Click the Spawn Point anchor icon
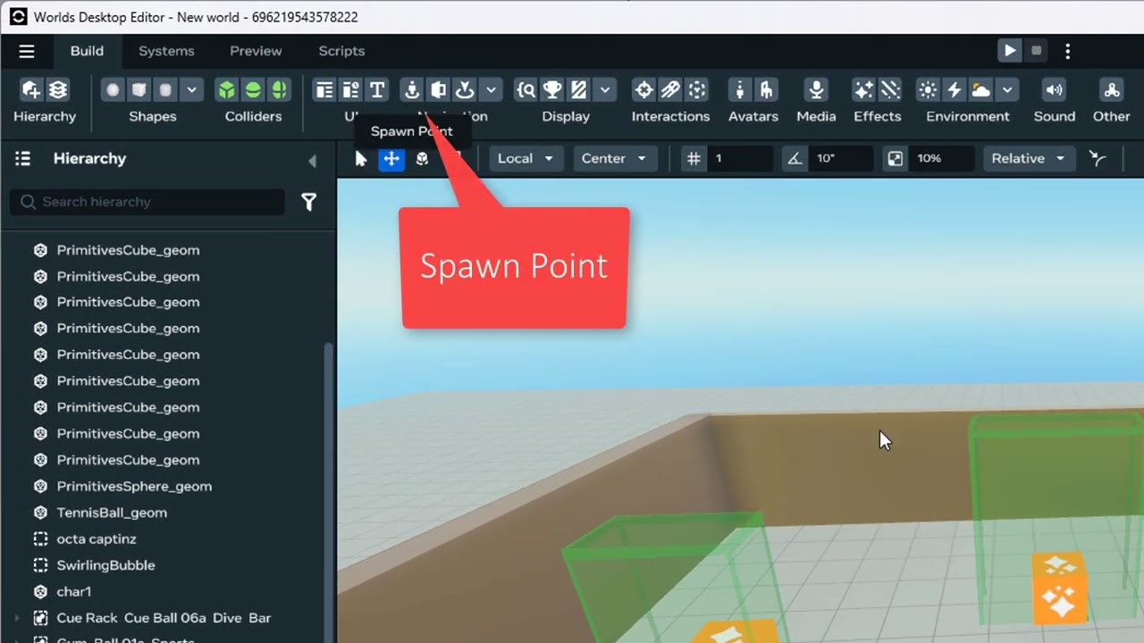Viewport: 1144px width, 643px height. 412,90
